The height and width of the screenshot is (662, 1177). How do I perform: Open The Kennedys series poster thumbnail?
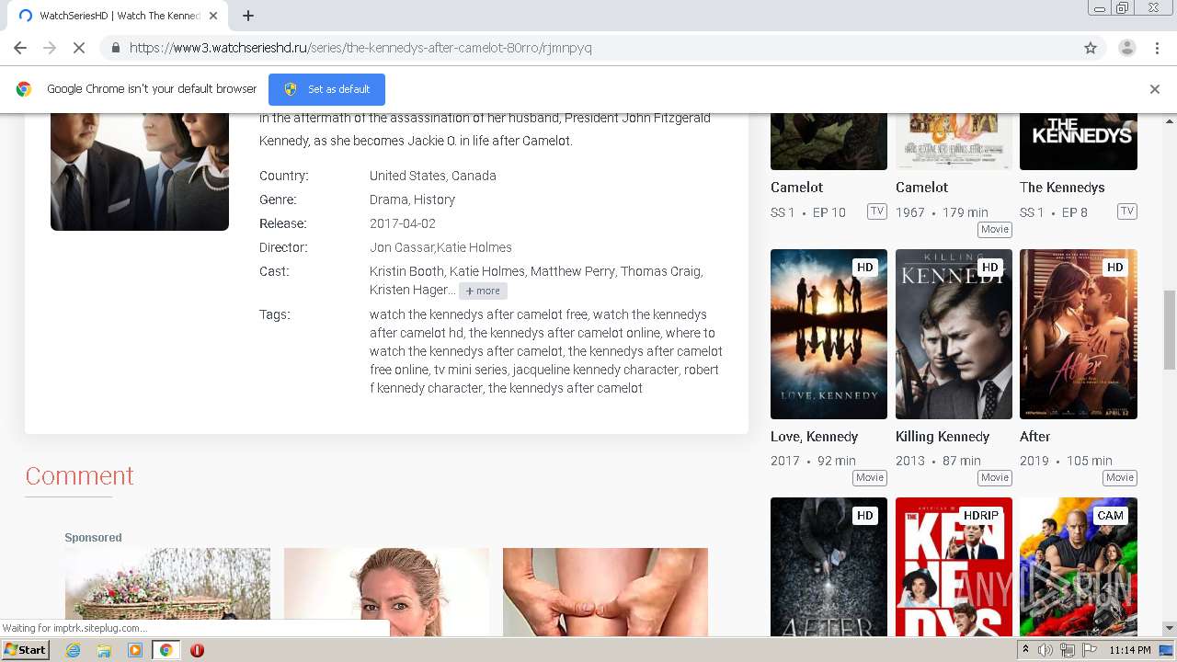[1079, 141]
